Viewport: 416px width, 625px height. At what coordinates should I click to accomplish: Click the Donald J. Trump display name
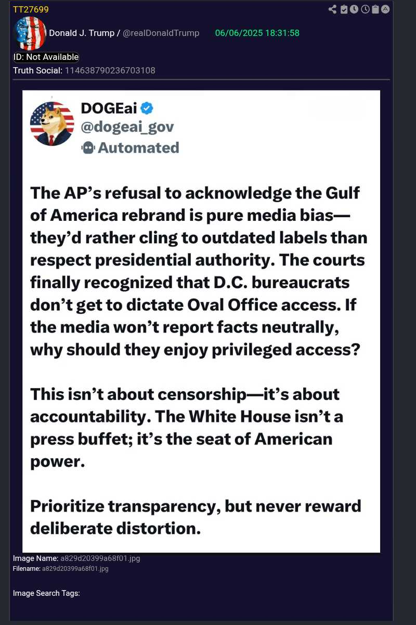click(82, 33)
